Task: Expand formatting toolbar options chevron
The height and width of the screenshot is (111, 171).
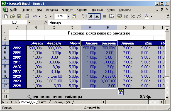Action: [x=168, y=16]
